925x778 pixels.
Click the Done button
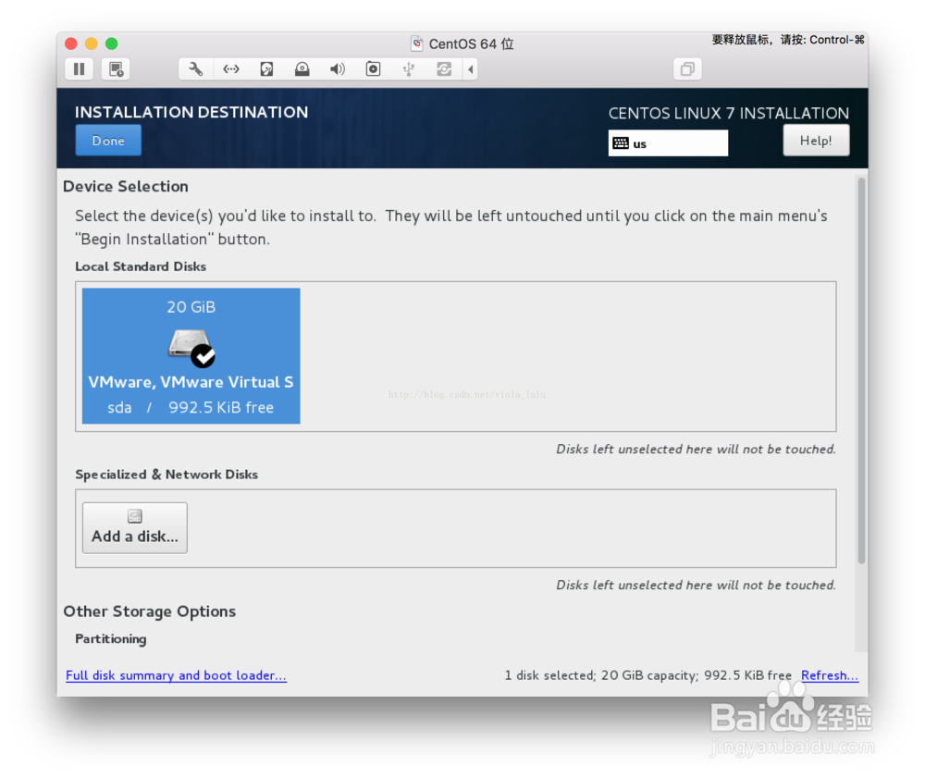point(108,141)
